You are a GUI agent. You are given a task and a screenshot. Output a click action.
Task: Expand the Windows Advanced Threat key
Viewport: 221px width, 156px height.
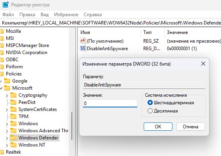pyautogui.click(x=7, y=131)
